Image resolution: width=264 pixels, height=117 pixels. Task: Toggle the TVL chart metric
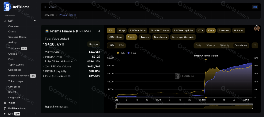(111, 30)
